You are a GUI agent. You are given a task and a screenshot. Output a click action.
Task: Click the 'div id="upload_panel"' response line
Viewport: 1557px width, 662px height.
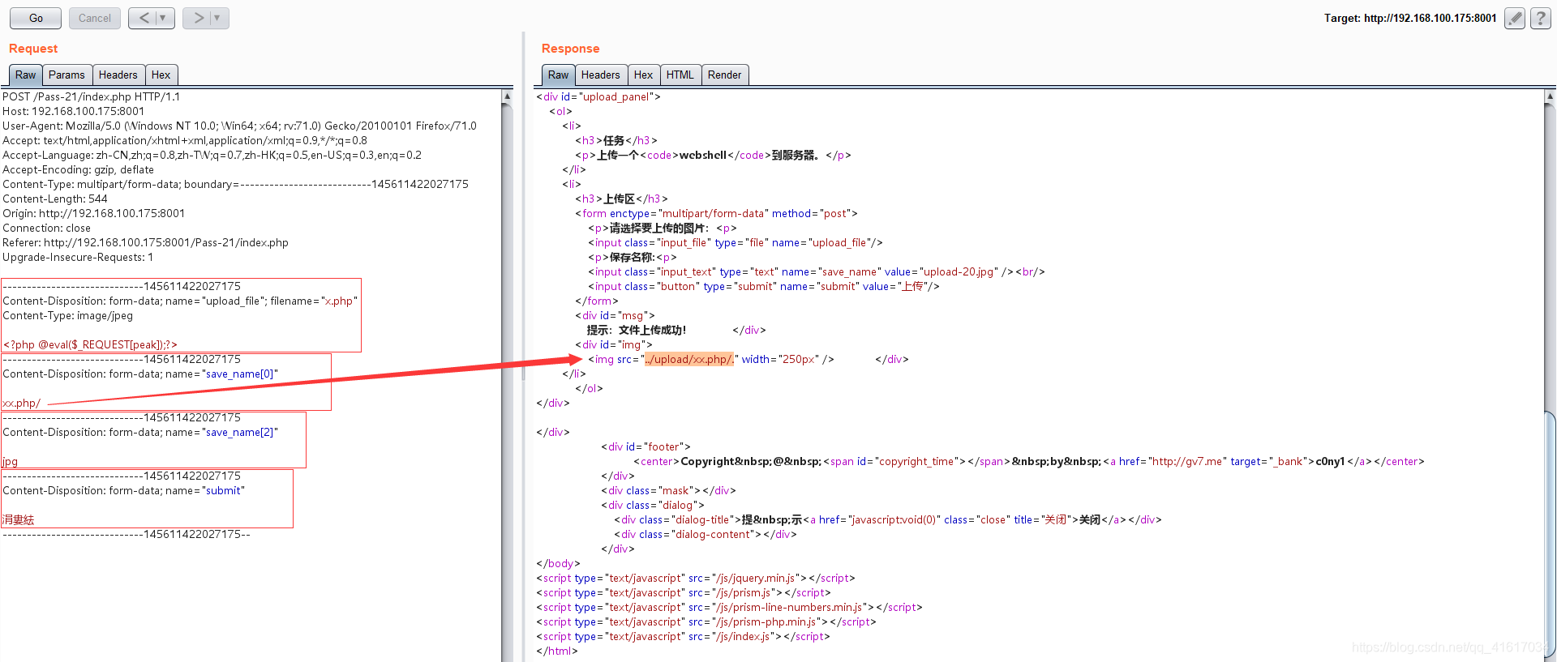pyautogui.click(x=598, y=96)
